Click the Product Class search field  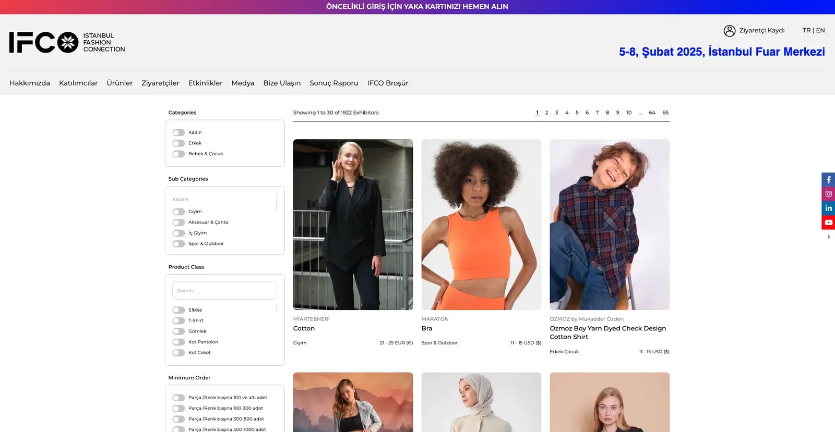224,291
